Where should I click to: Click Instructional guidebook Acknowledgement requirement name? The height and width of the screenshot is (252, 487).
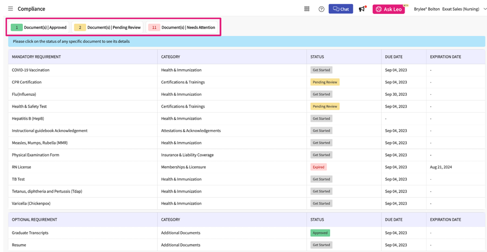(49, 130)
